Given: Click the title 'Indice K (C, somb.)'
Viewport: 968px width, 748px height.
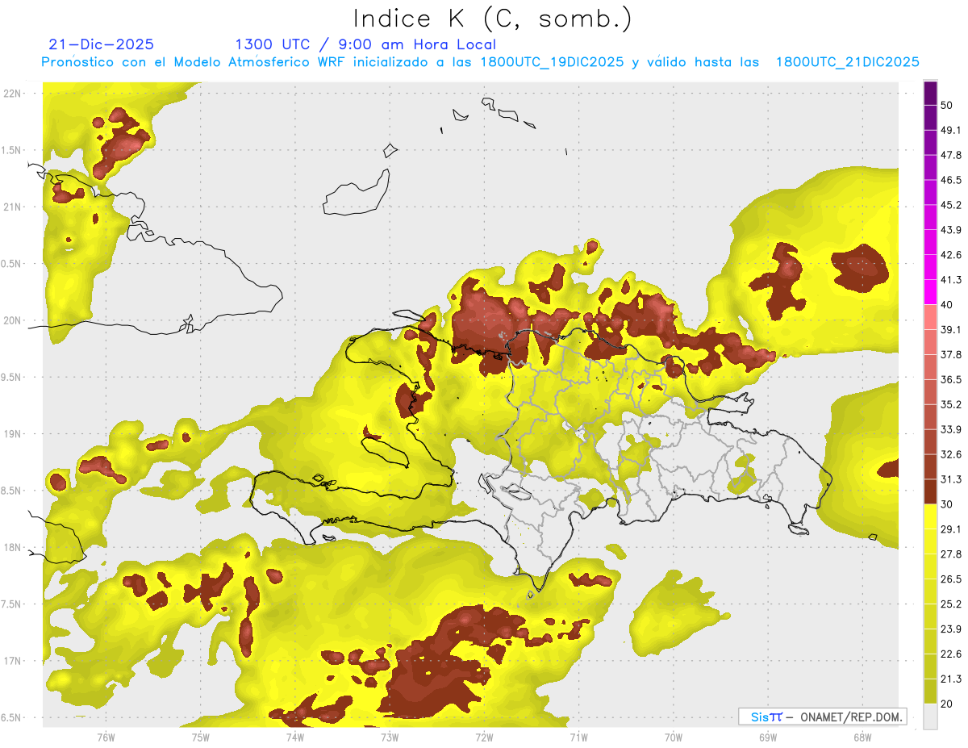Looking at the screenshot, I should pyautogui.click(x=493, y=19).
